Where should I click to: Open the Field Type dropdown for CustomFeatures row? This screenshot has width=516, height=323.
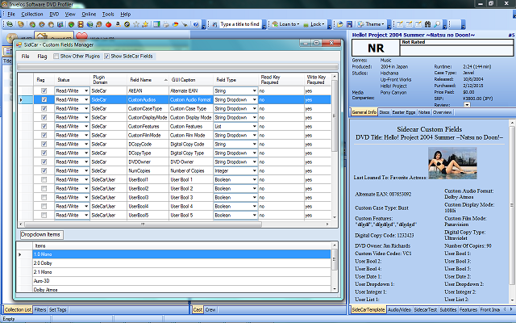(x=255, y=126)
